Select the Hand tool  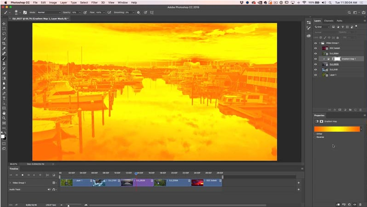coord(4,113)
